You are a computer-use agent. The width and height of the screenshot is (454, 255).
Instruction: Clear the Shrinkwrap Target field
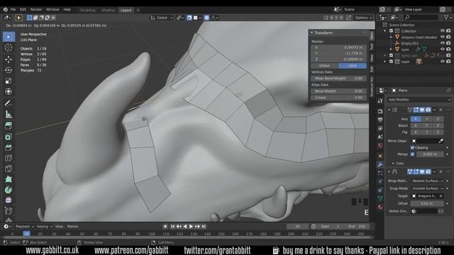point(441,196)
